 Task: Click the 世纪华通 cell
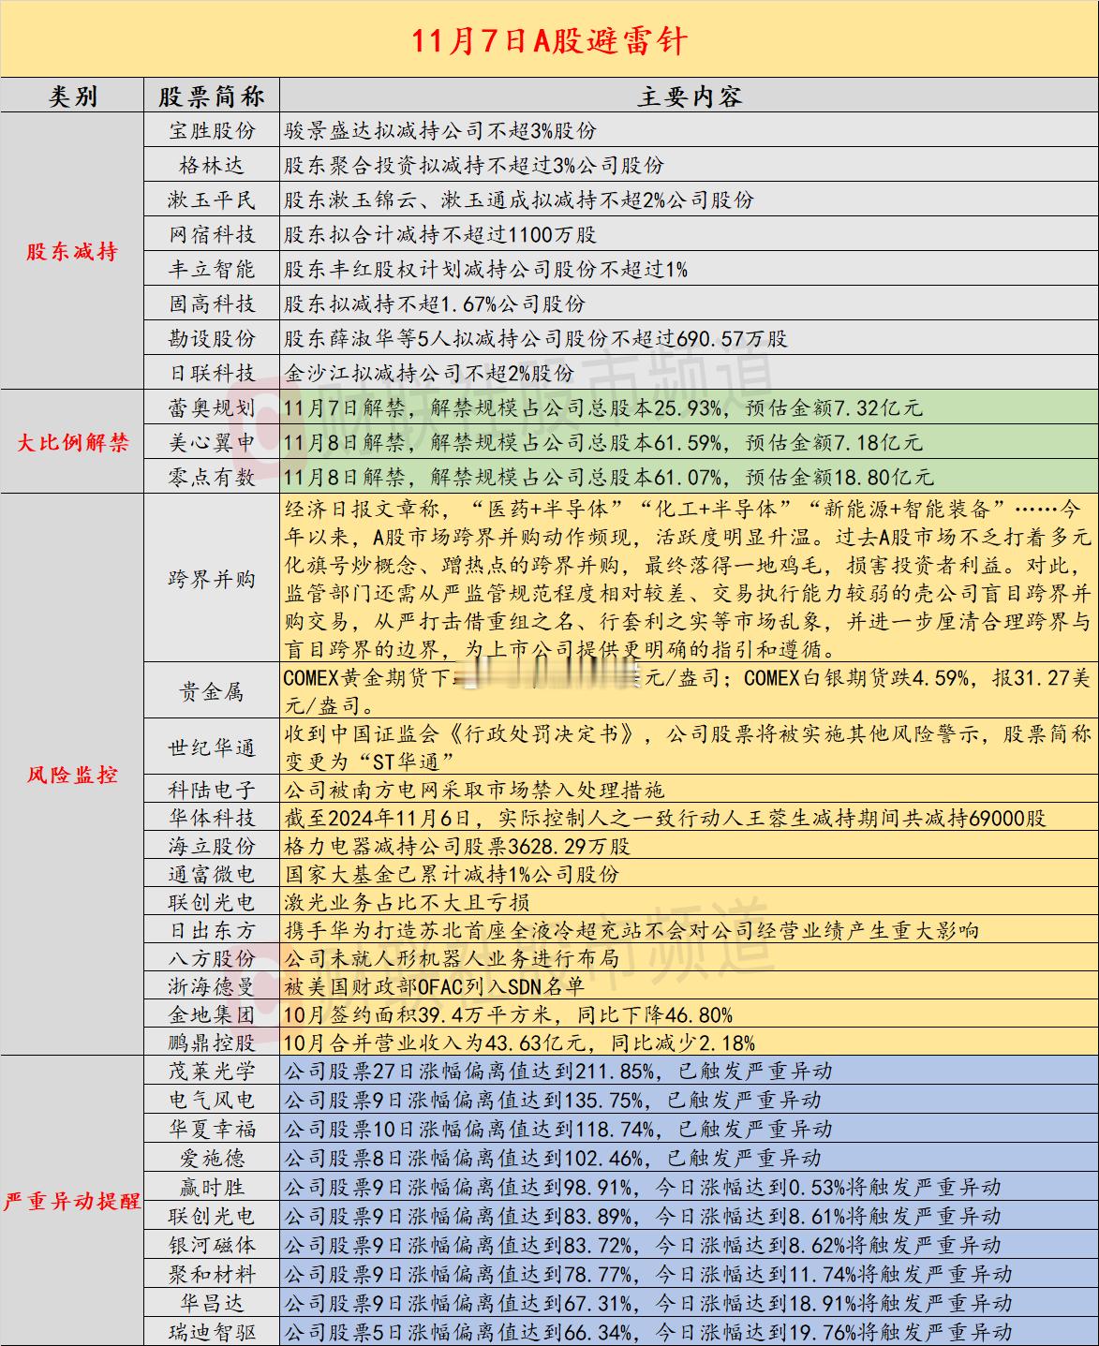pos(212,747)
